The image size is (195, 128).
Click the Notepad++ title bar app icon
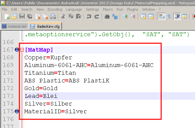pos(3,3)
